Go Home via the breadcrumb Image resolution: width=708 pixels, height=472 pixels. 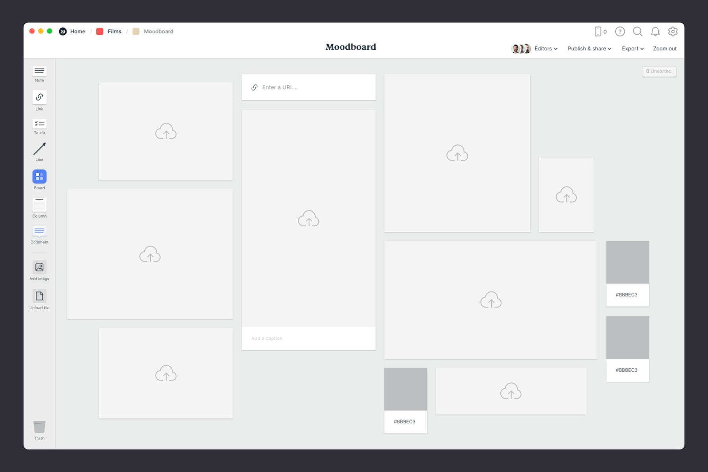point(77,31)
